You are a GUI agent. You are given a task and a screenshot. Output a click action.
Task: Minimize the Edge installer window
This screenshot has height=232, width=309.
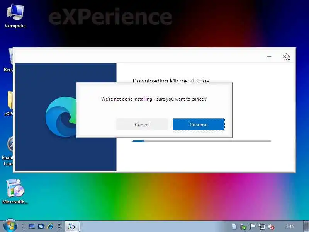pos(269,56)
